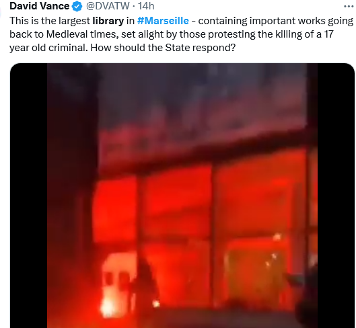The width and height of the screenshot is (356, 328).
Task: Play the burning building video
Action: (x=182, y=196)
